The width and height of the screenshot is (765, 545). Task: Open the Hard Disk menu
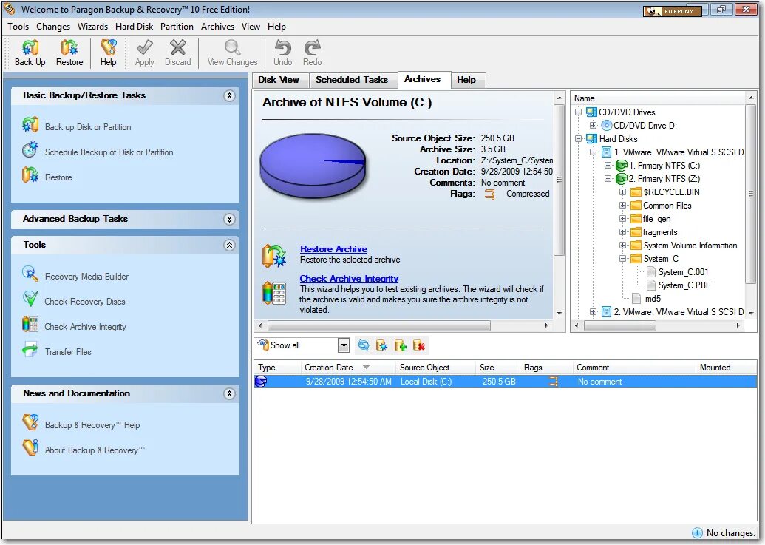(x=135, y=27)
